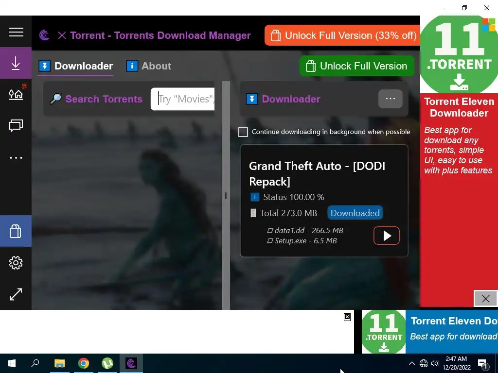This screenshot has width=498, height=373.
Task: Click the Downloader panel header arrow icon
Action: pos(252,99)
